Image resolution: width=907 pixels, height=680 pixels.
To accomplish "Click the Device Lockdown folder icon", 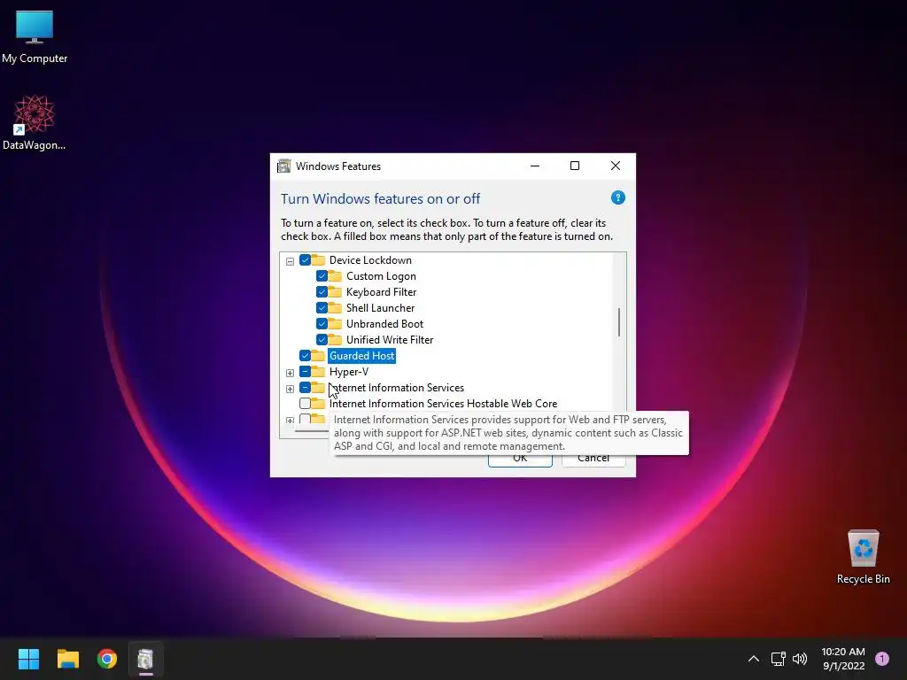I will [x=318, y=259].
